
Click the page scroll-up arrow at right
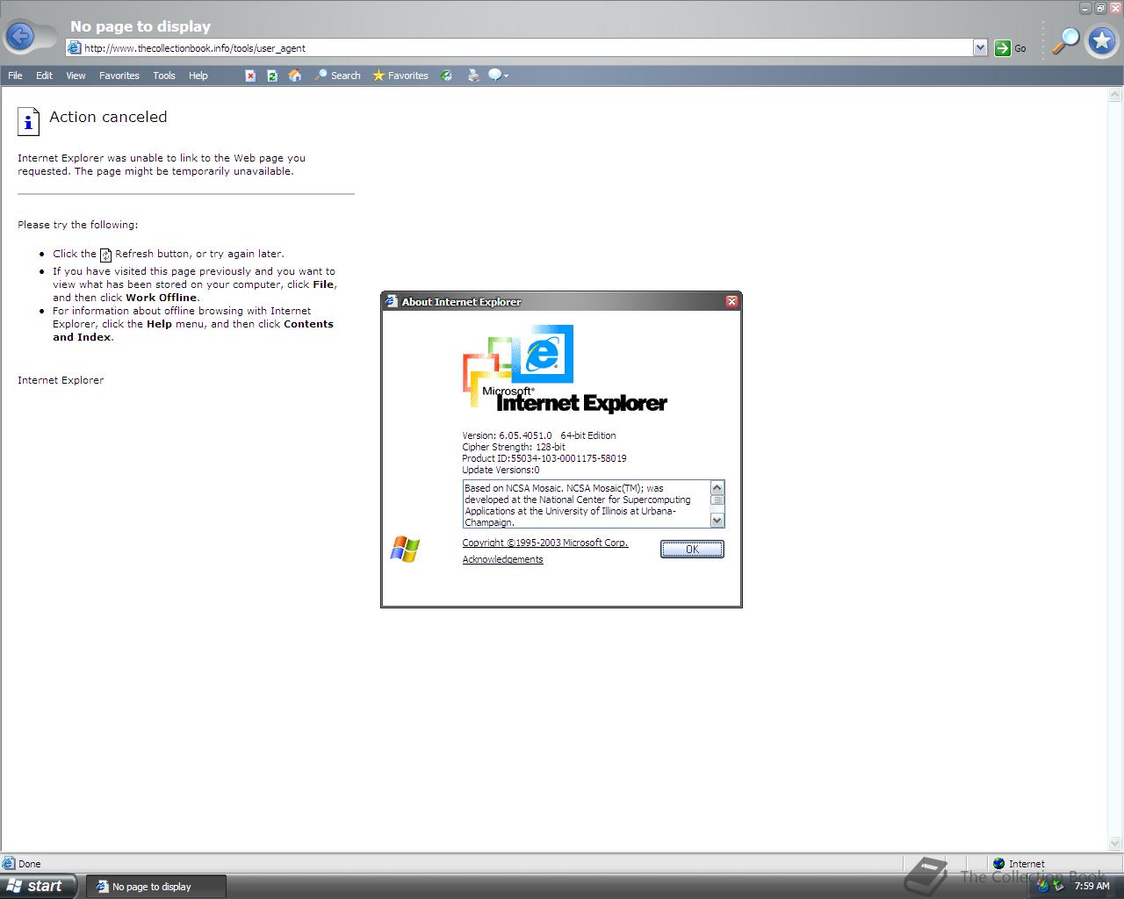(x=1116, y=94)
